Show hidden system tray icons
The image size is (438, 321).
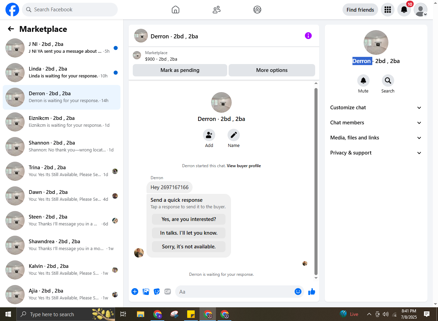(x=369, y=314)
